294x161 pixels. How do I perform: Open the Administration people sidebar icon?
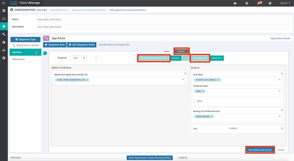tap(4, 50)
